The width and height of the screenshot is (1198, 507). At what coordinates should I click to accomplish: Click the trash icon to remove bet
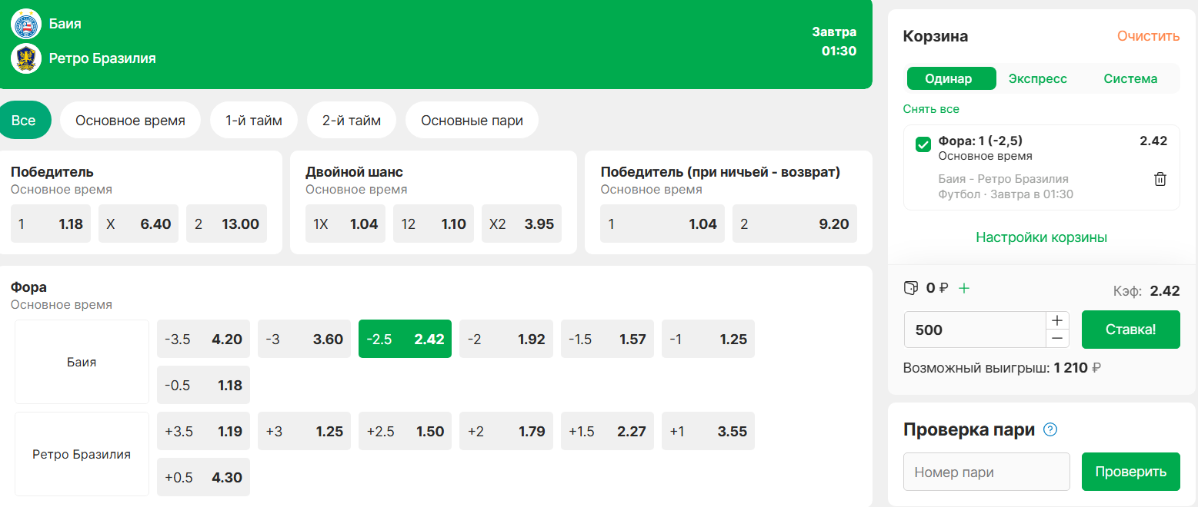(x=1160, y=179)
